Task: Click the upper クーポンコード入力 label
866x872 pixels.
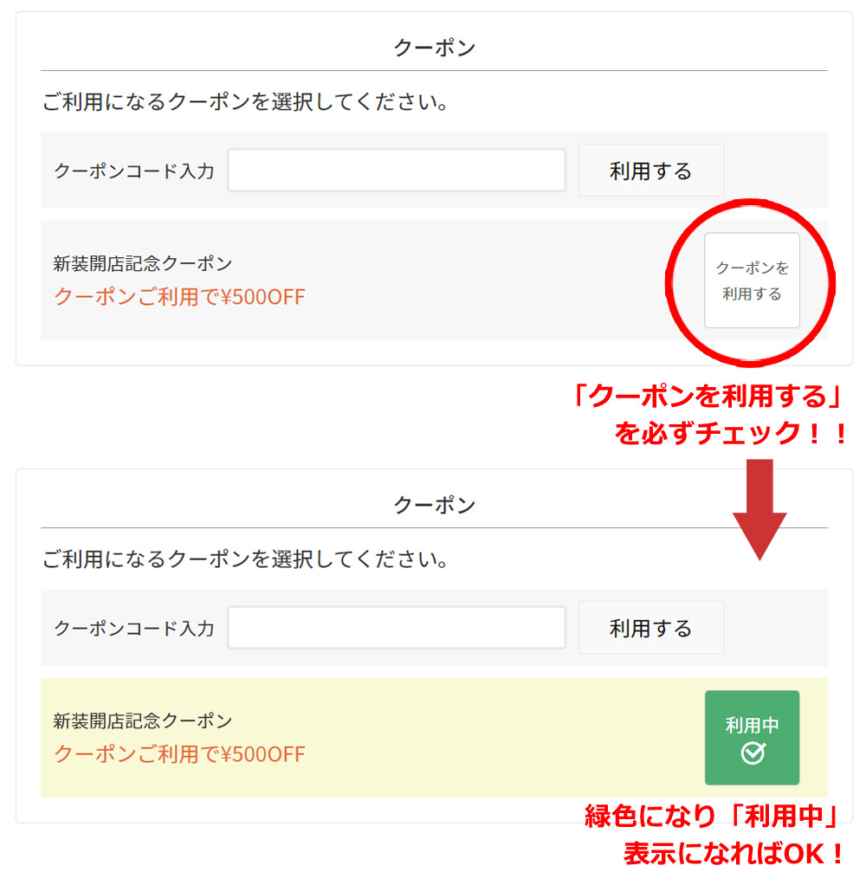Action: click(x=133, y=171)
